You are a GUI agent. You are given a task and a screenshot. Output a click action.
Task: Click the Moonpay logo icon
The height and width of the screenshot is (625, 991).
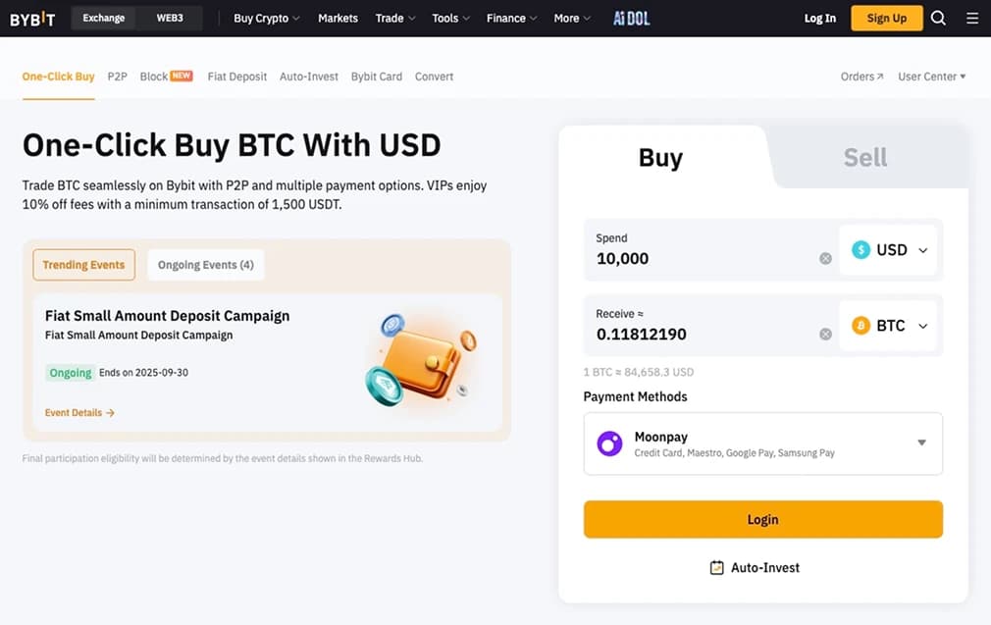coord(608,443)
